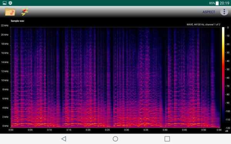The width and height of the screenshot is (231, 144).
Task: Tap the picture notification icon in status bar
Action: 5,3
